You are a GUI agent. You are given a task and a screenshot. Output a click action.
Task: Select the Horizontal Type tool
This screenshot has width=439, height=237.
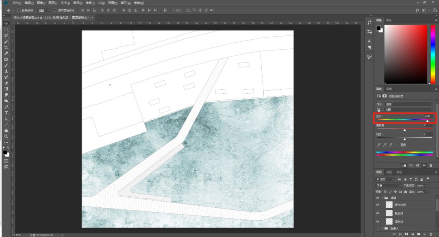pyautogui.click(x=6, y=113)
